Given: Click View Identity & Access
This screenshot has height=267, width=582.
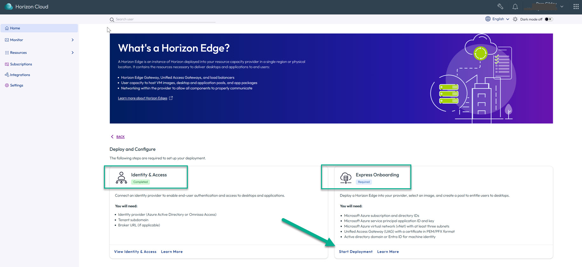Looking at the screenshot, I should point(135,252).
